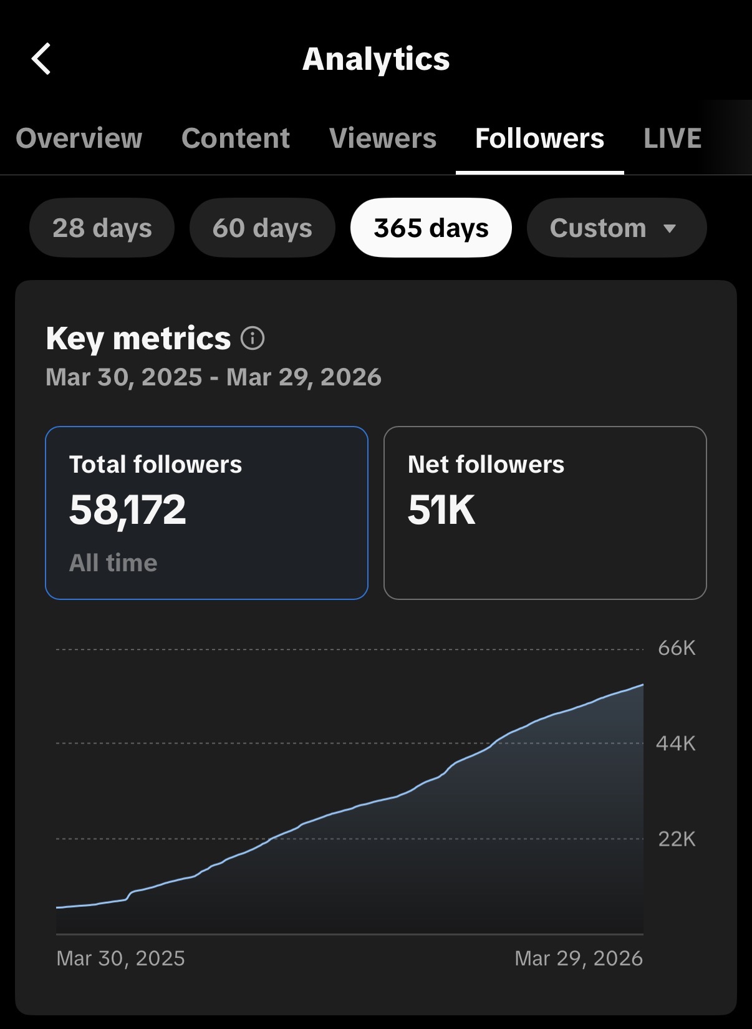Screen dimensions: 752x1029
Task: Click the Key metrics date range text
Action: (213, 377)
